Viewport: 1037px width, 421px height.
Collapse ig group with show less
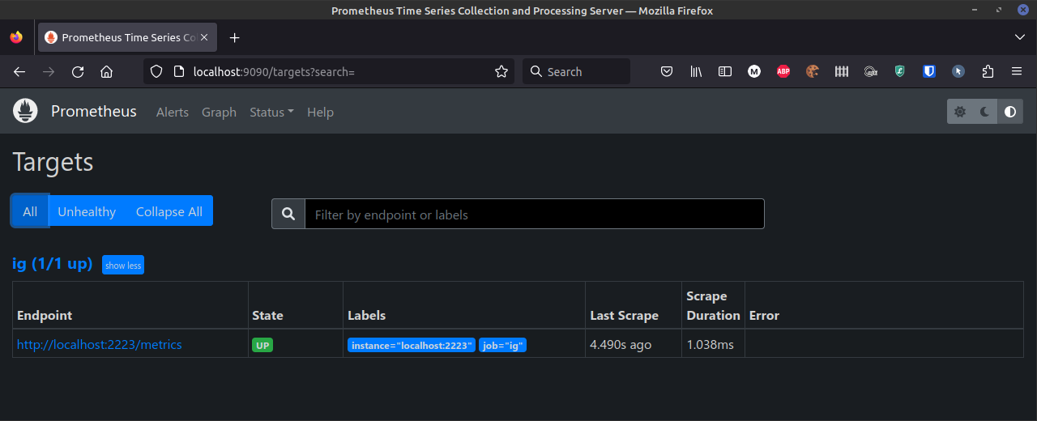[x=123, y=265]
